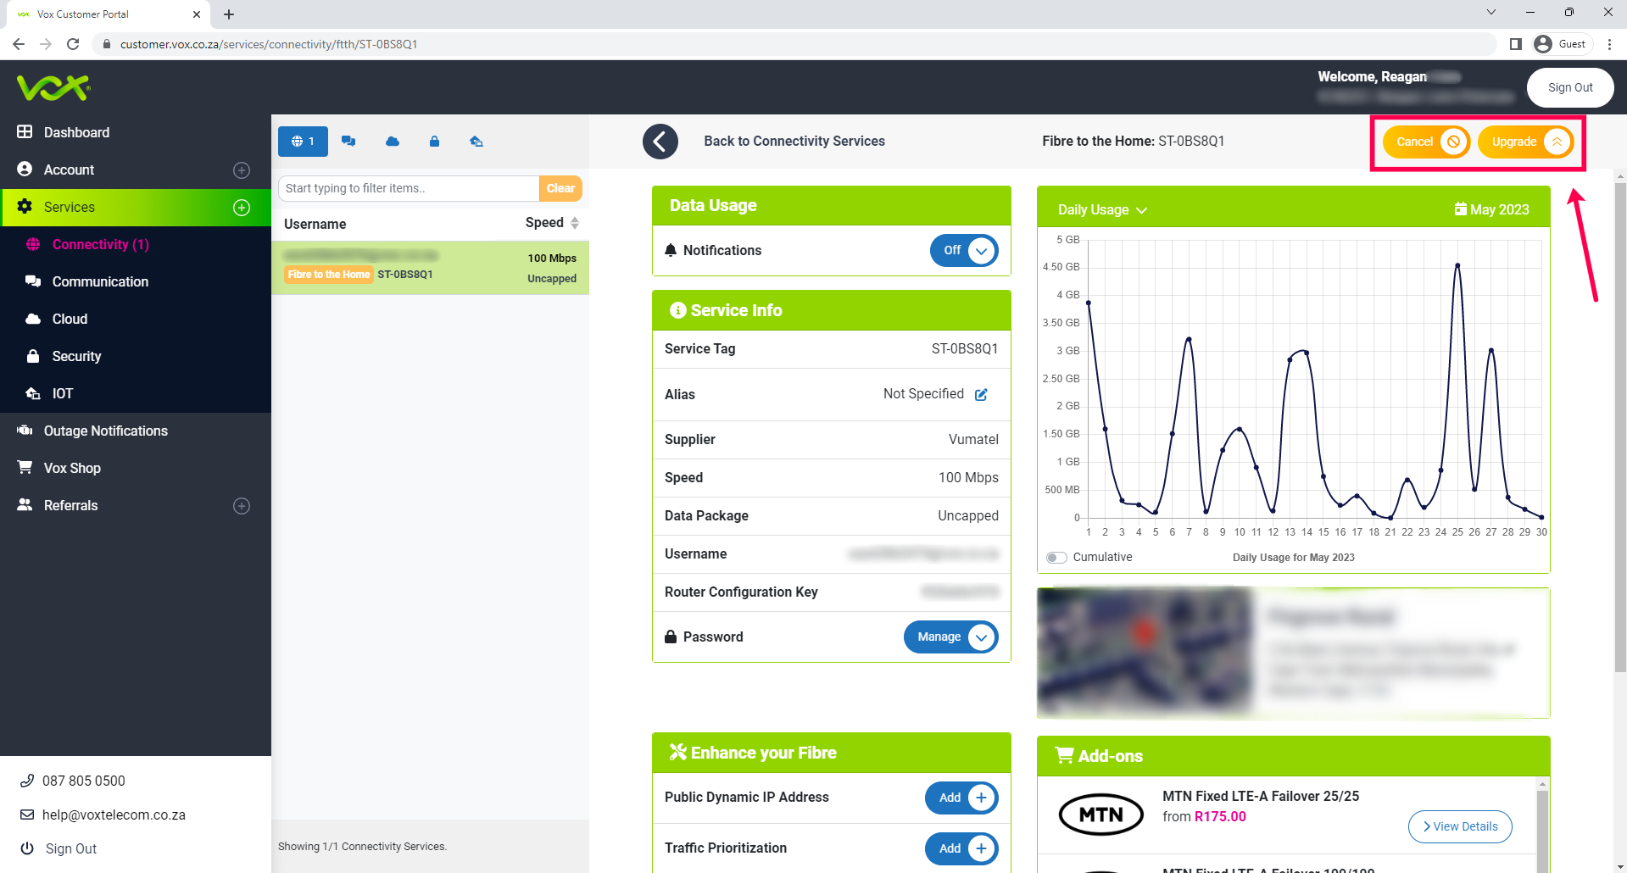Click the browser back button

(x=19, y=44)
